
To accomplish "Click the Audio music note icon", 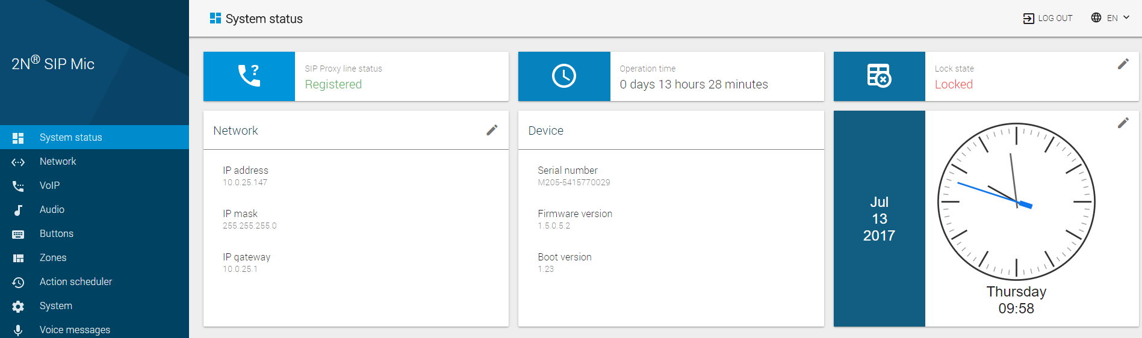I will 18,210.
